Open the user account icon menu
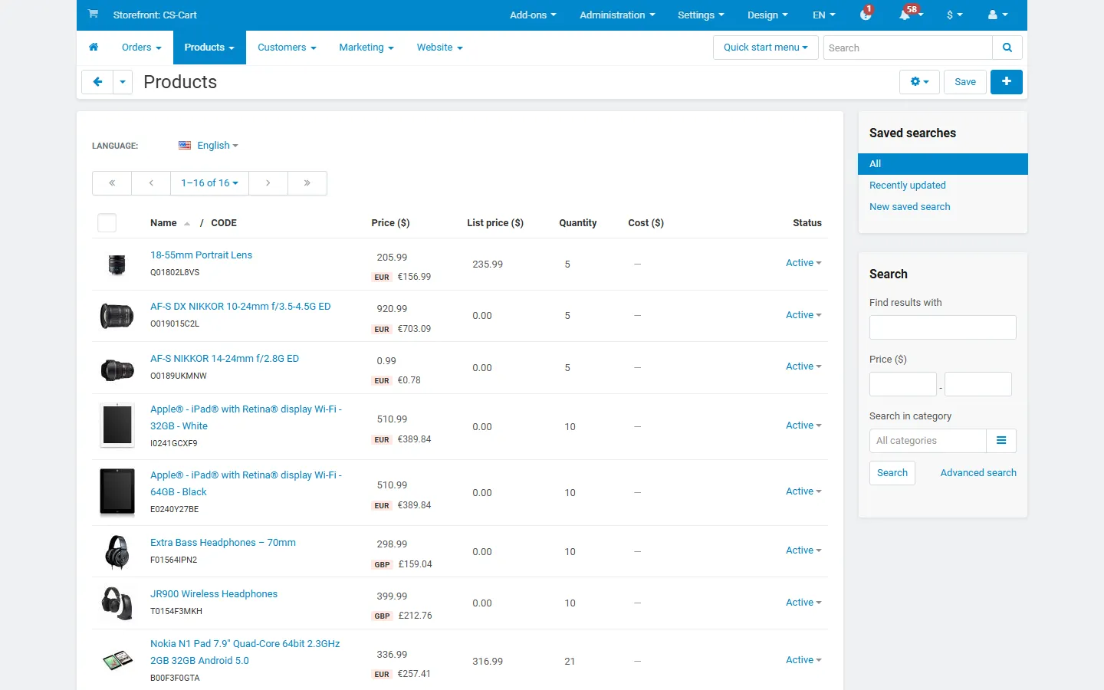 pyautogui.click(x=997, y=15)
